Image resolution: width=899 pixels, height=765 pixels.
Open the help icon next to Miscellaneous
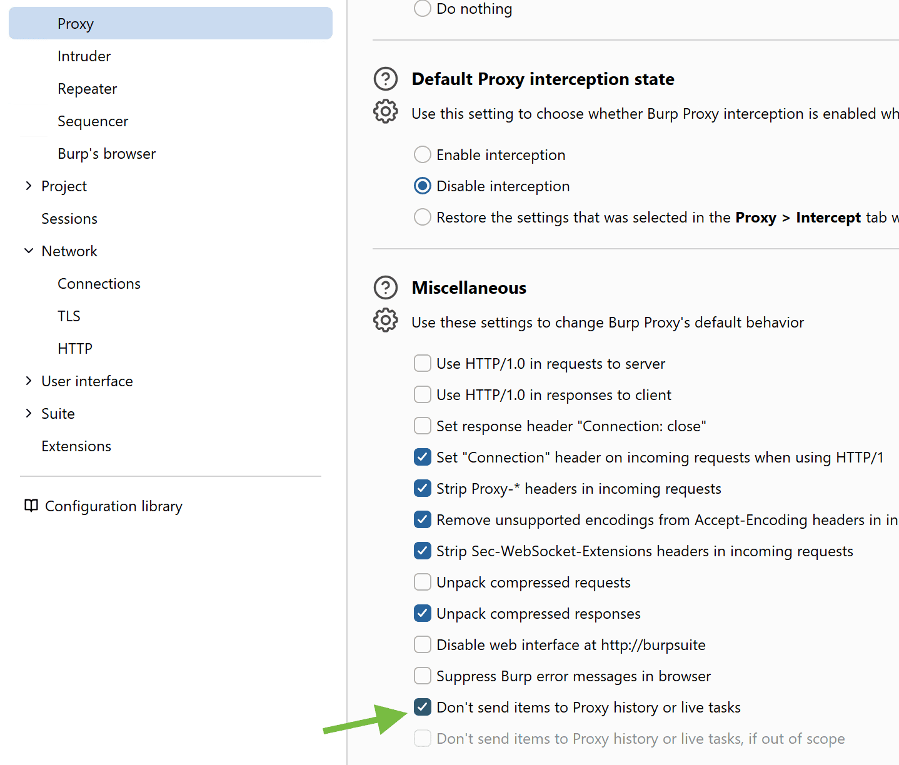pos(385,287)
